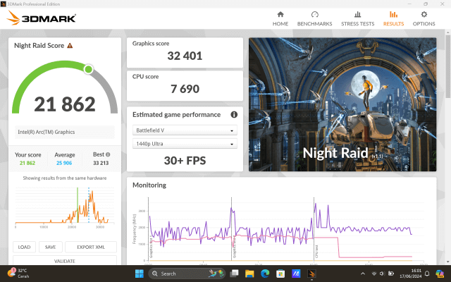This screenshot has height=282, width=451.
Task: Click the Night Raid Score warning icon
Action: (x=70, y=45)
